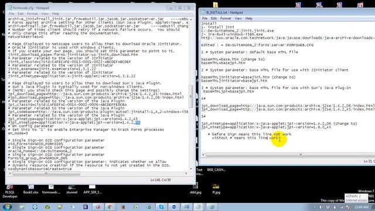Open Edit menu in formsweb.cfg Notepad
This screenshot has width=375, height=211.
pyautogui.click(x=21, y=14)
